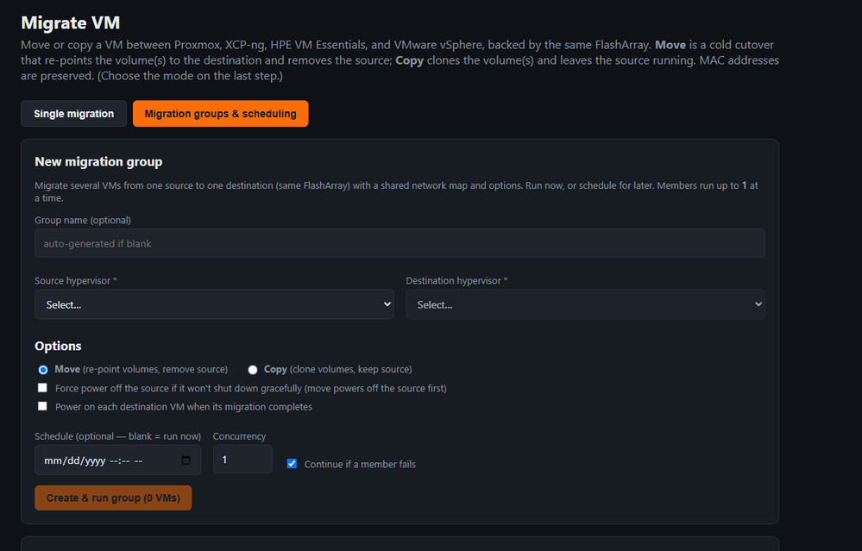This screenshot has height=551, width=862.
Task: Click the 'Destination hypervisor *' label
Action: (456, 281)
